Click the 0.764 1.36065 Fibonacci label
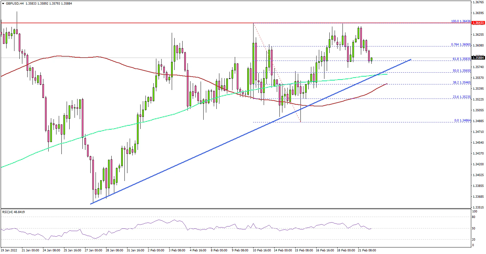This screenshot has width=486, height=254. pos(460,44)
